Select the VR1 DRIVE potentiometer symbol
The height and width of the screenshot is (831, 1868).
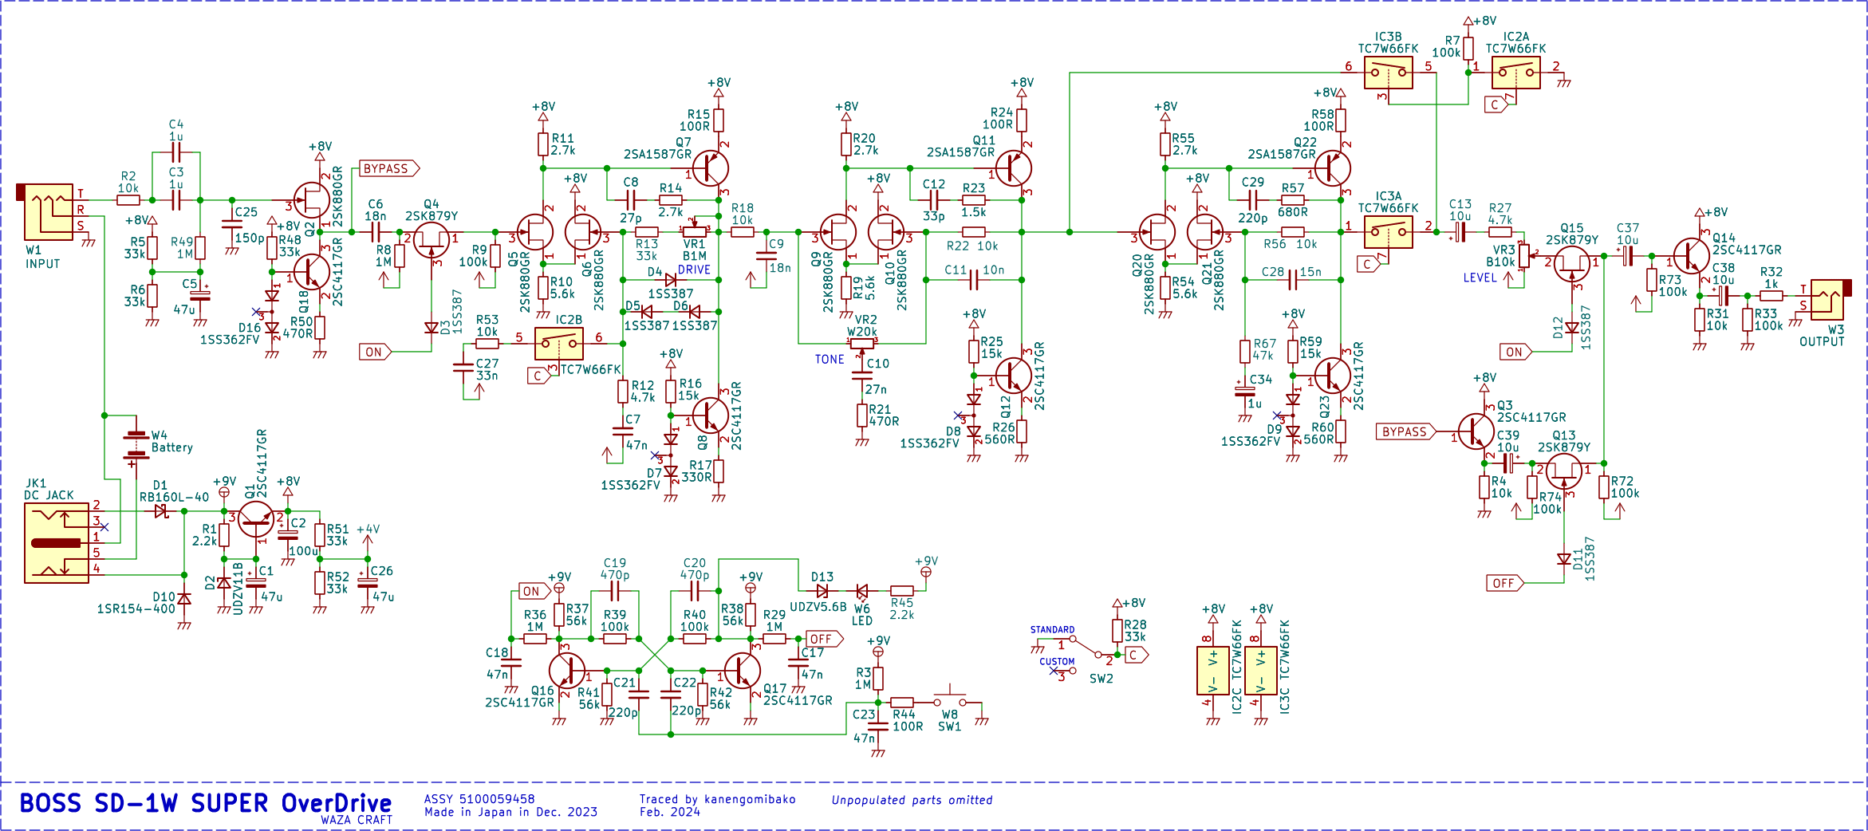(x=695, y=230)
